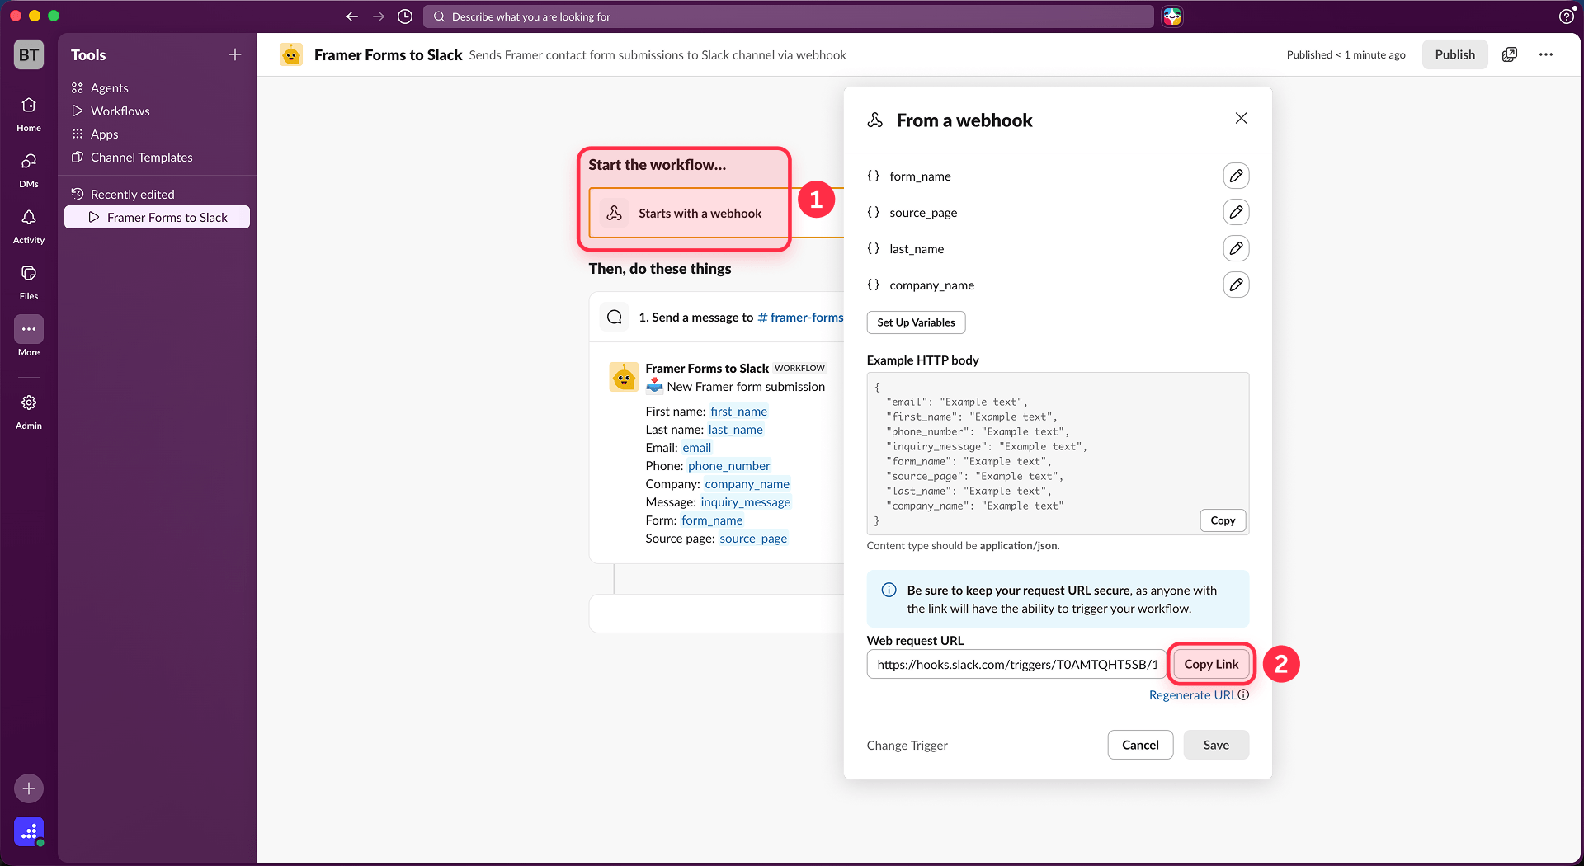Select Recently edited section

click(x=132, y=194)
